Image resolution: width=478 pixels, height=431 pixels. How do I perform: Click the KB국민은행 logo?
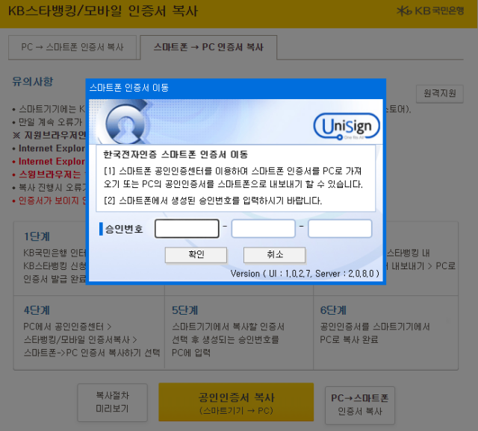pos(430,11)
